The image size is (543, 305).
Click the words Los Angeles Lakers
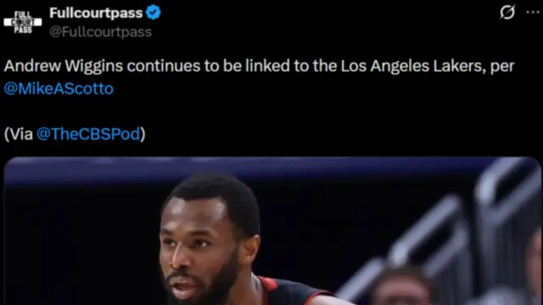pos(411,66)
